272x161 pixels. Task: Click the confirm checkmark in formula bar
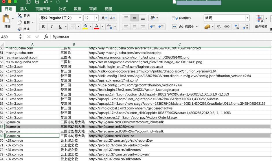pos(37,37)
